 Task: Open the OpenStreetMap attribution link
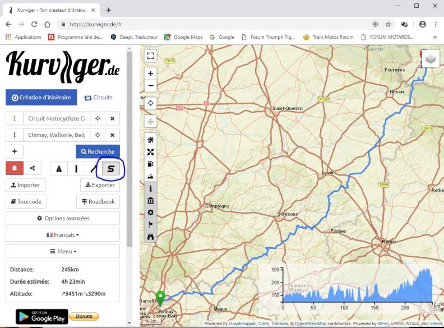point(311,324)
